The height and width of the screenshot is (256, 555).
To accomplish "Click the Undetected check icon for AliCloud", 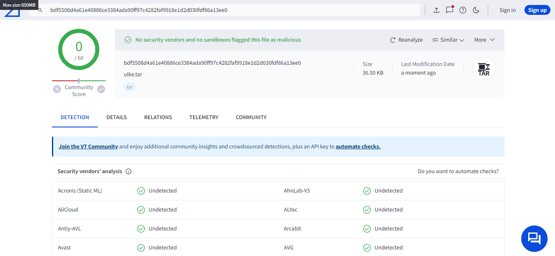I will coord(141,210).
